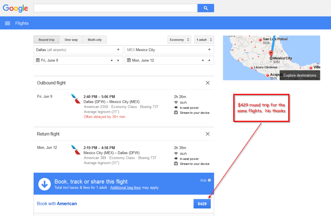Click the $262 Mexico City price on map
This screenshot has width=331, height=216.
(277, 62)
